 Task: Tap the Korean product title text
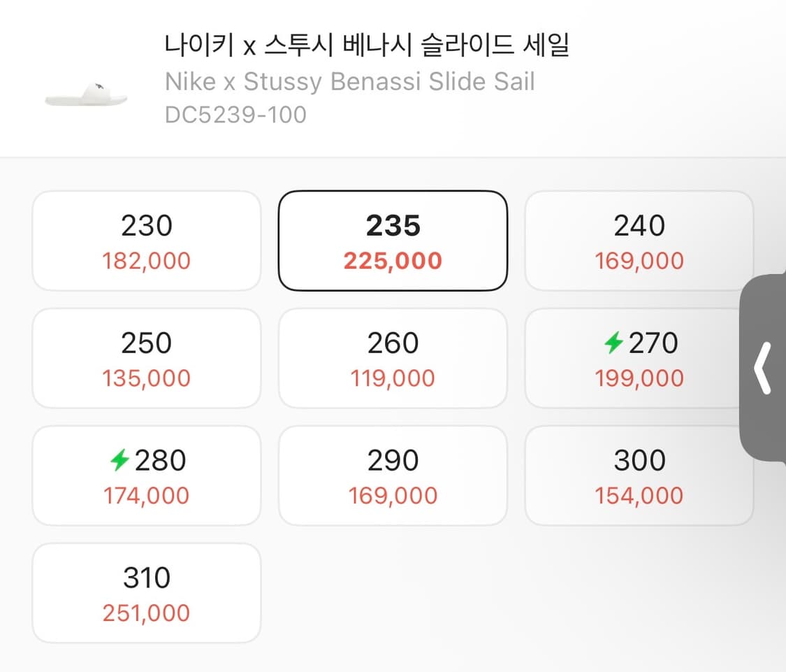[367, 46]
